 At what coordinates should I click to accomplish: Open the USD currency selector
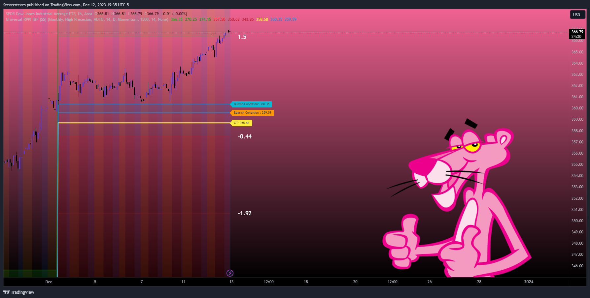coord(577,15)
